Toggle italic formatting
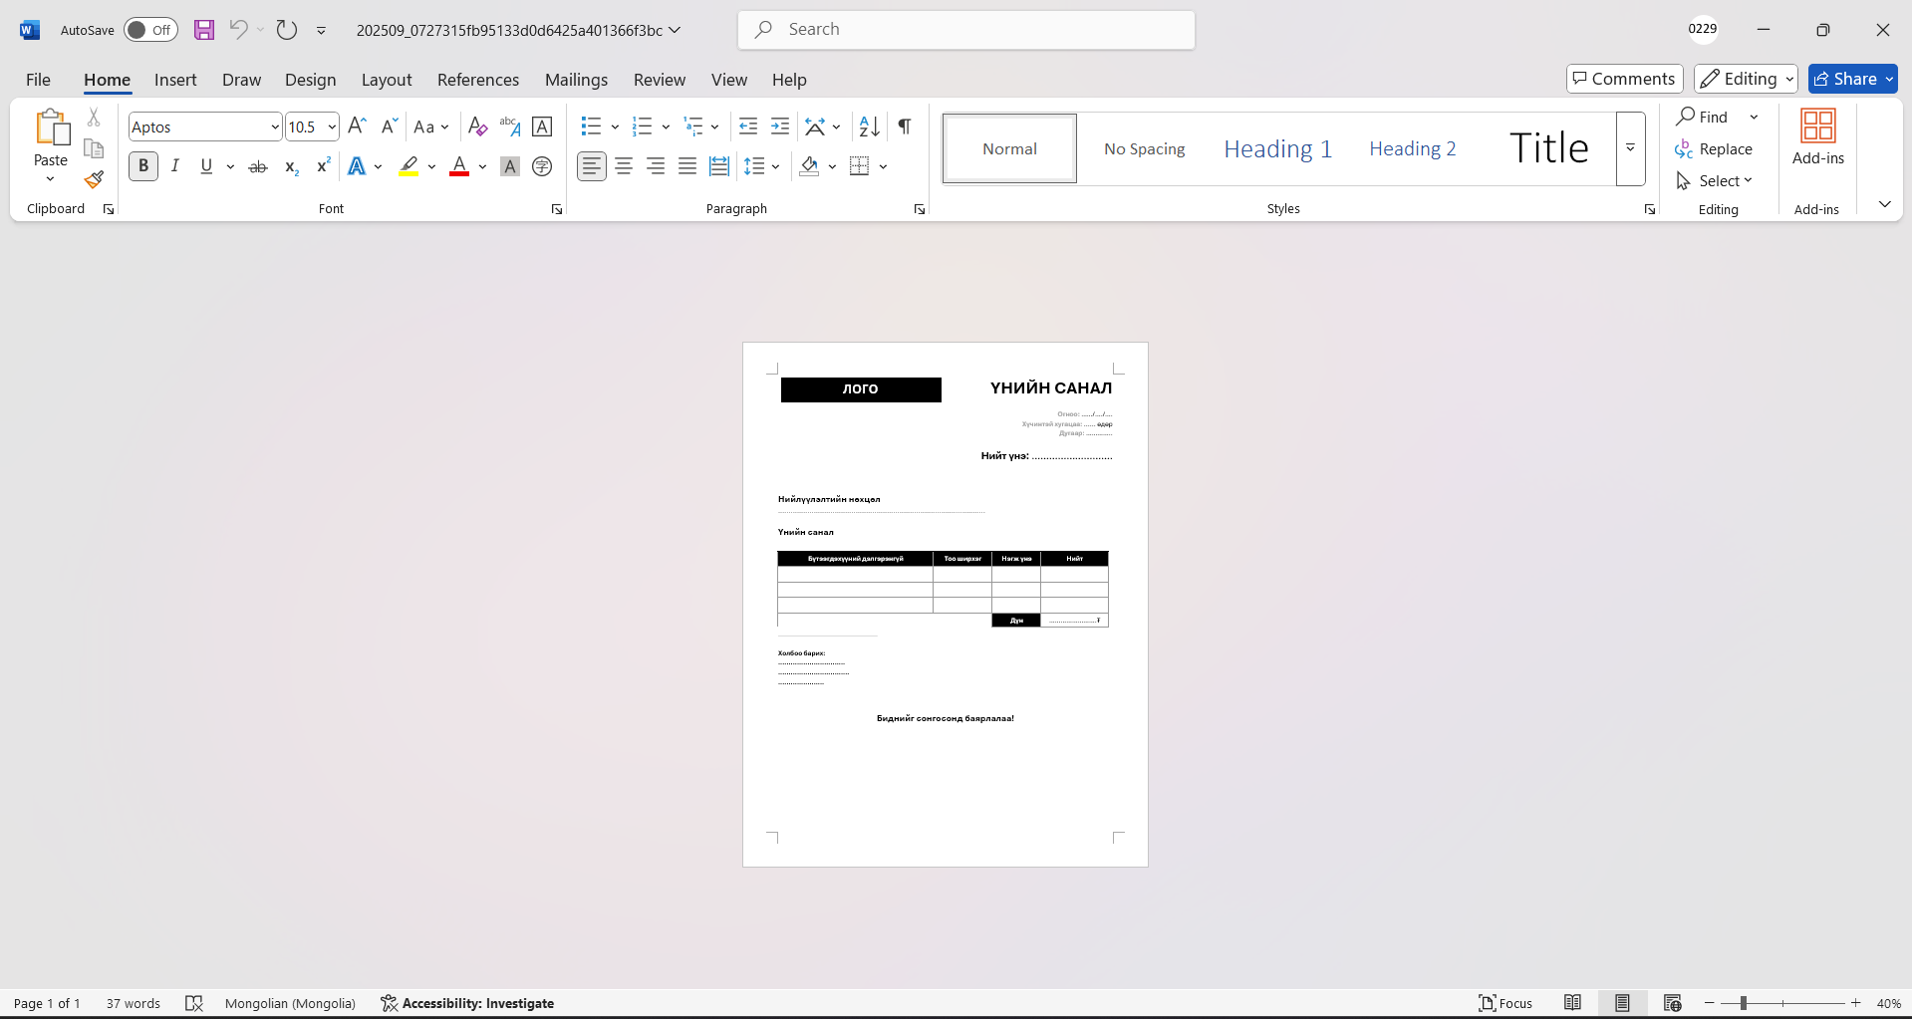1912x1019 pixels. [175, 166]
